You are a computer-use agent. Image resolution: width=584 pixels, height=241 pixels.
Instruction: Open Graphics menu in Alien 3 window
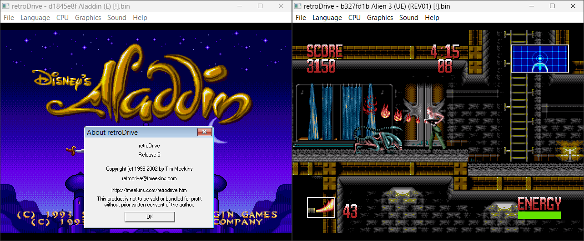(x=380, y=18)
